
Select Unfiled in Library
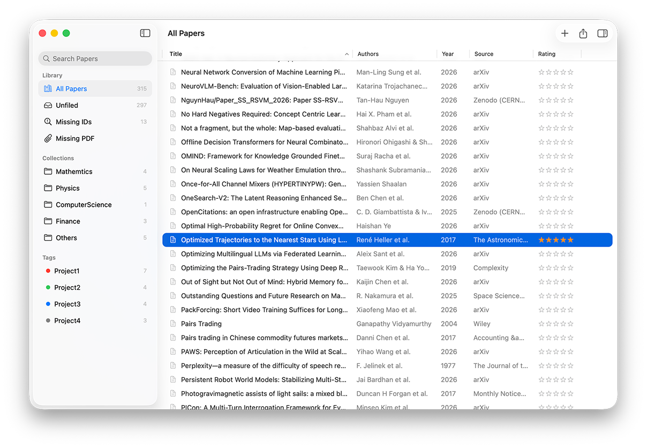pyautogui.click(x=95, y=106)
